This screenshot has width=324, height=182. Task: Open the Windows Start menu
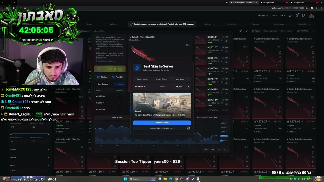[125, 179]
